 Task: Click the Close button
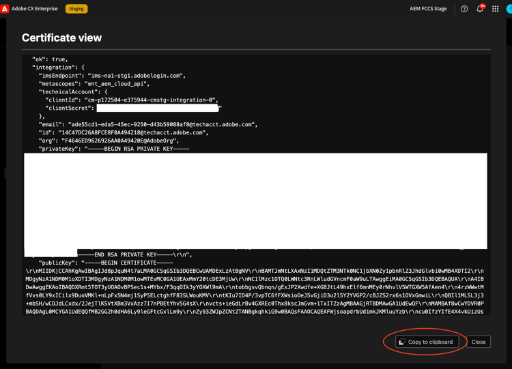pyautogui.click(x=479, y=342)
